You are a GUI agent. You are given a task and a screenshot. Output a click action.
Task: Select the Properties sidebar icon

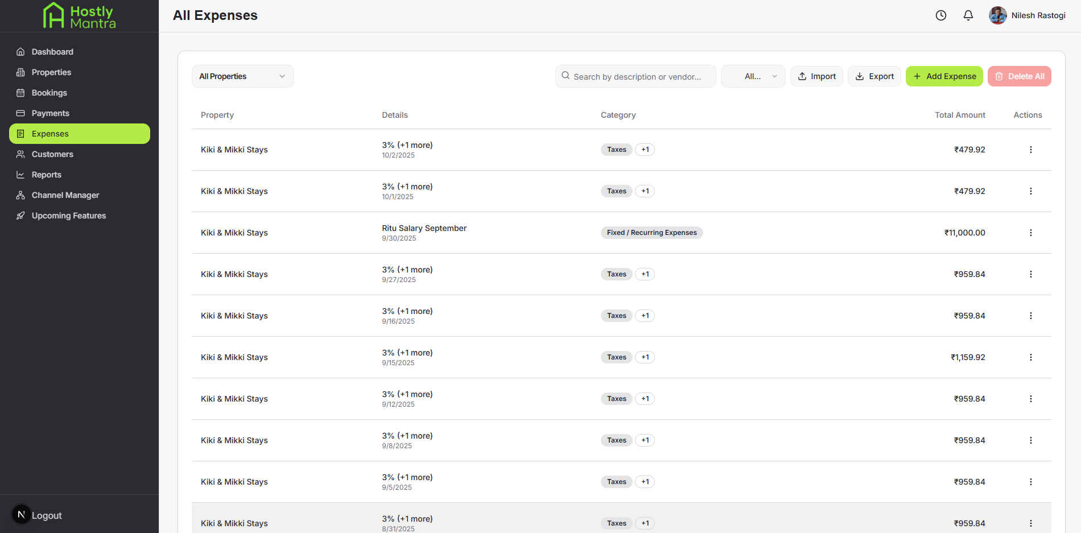[20, 72]
